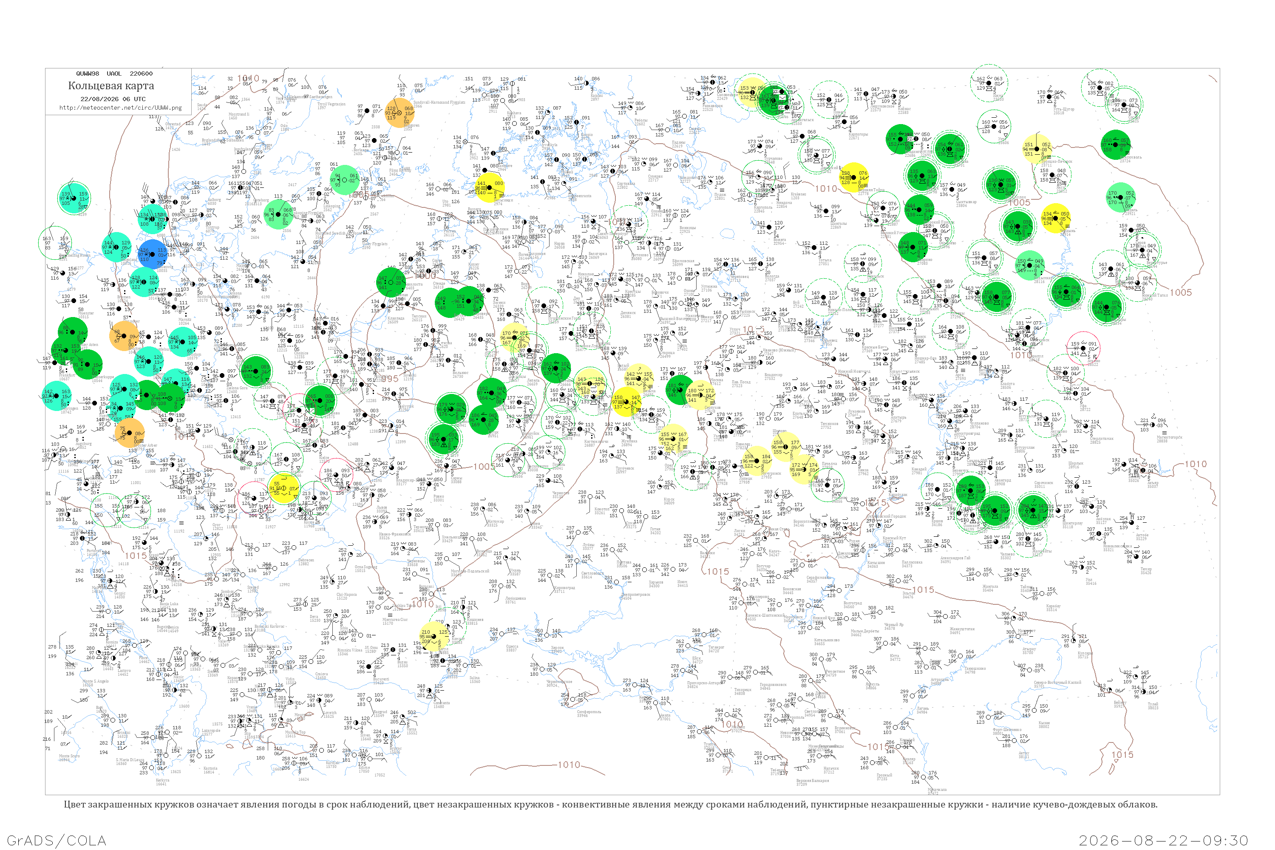Select the Городовиковск station label
Image resolution: width=1275 pixels, height=850 pixels.
click(773, 685)
